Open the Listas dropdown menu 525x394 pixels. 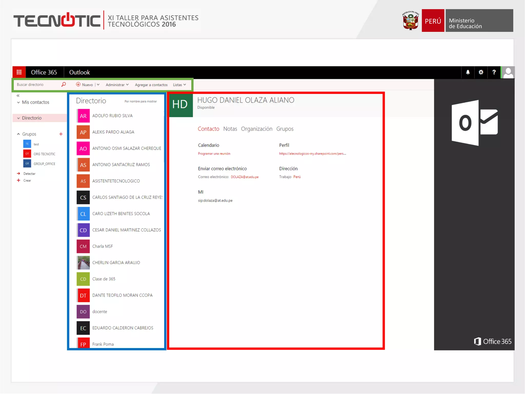179,85
